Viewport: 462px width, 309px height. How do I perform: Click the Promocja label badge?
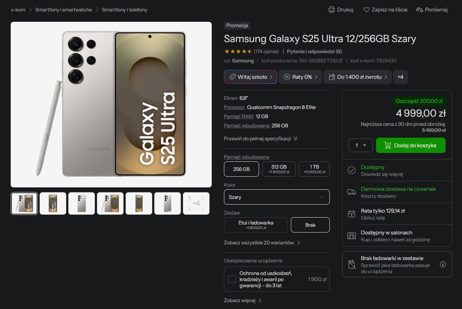[x=237, y=26]
